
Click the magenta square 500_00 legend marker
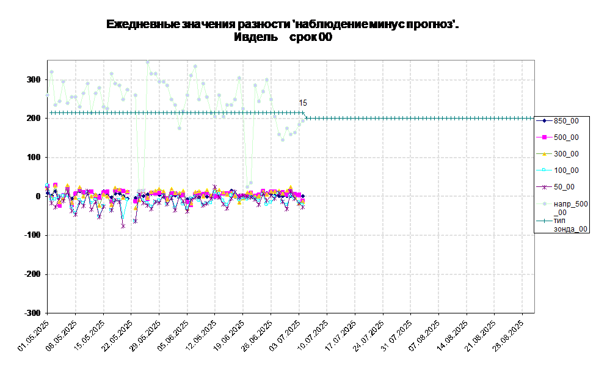pos(544,137)
